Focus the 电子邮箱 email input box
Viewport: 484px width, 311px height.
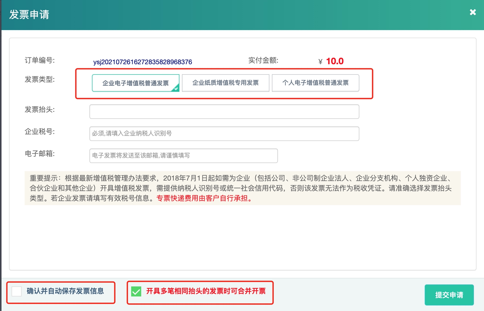point(183,156)
